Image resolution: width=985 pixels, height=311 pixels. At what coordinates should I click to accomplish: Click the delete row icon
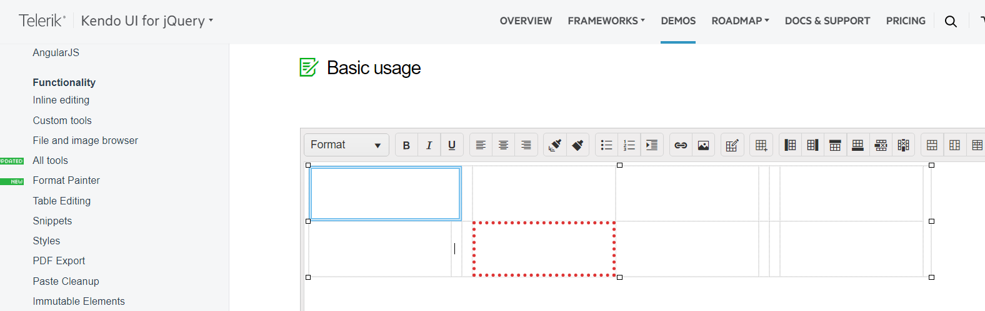pos(881,145)
